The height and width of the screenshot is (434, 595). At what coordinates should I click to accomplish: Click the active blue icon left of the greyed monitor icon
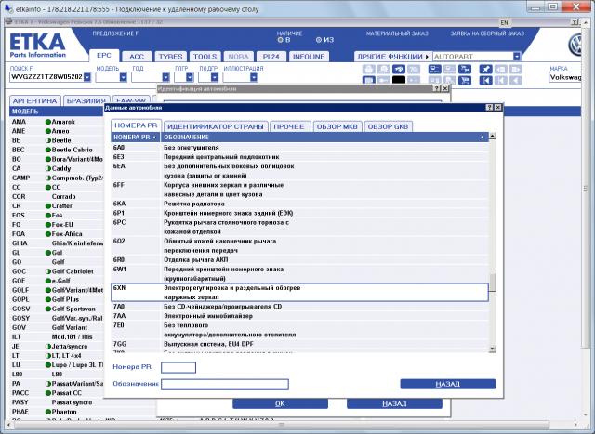435,70
